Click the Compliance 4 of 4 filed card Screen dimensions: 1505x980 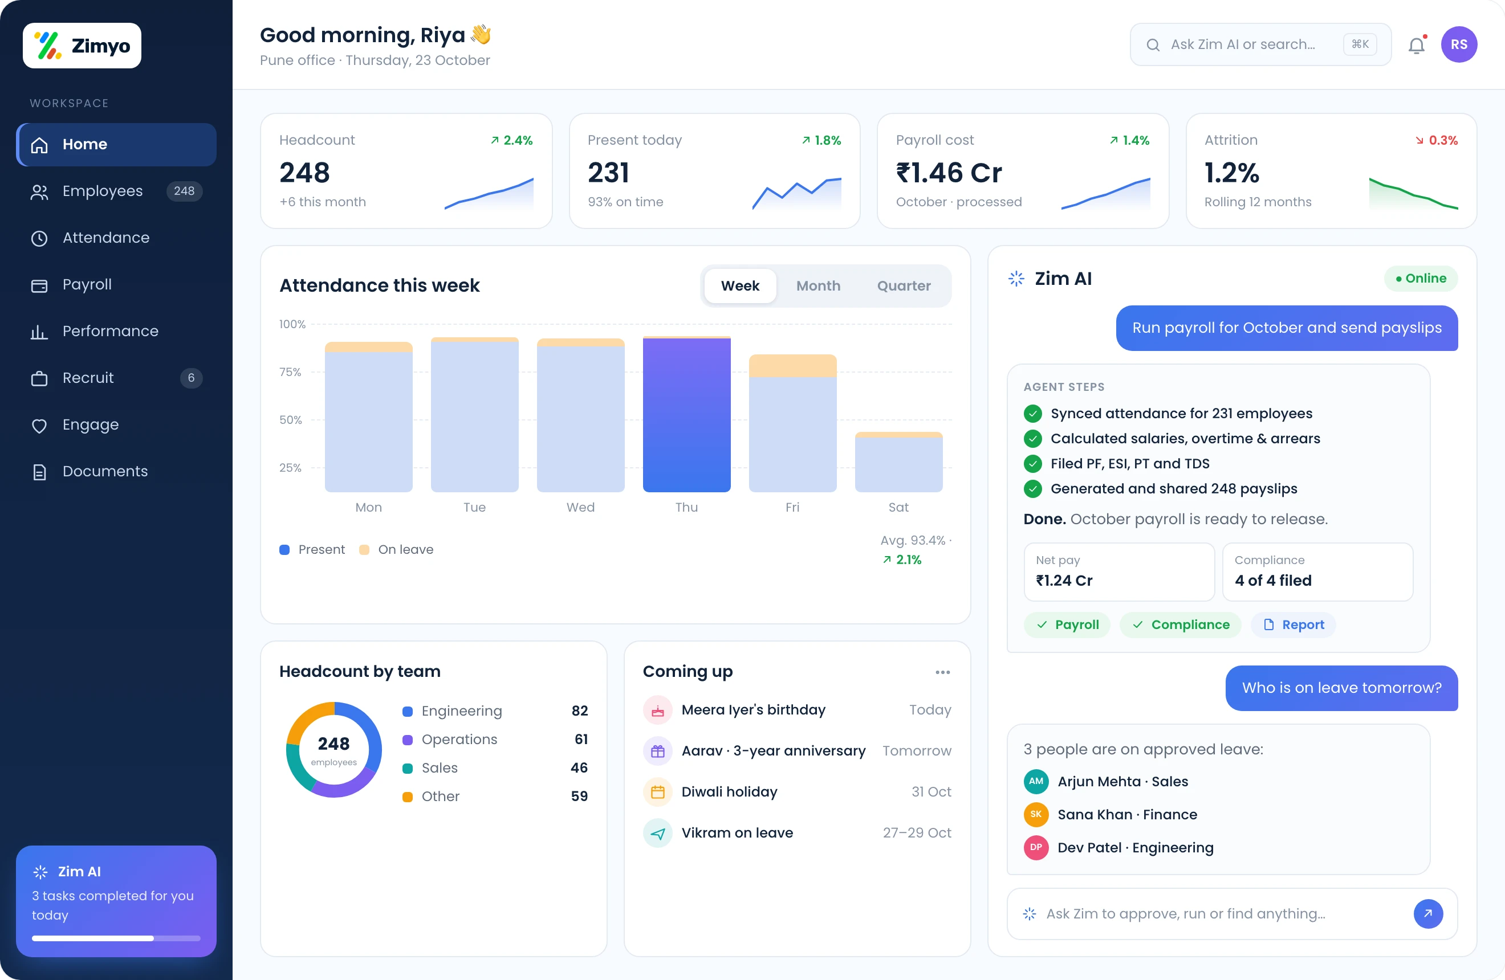(x=1318, y=573)
